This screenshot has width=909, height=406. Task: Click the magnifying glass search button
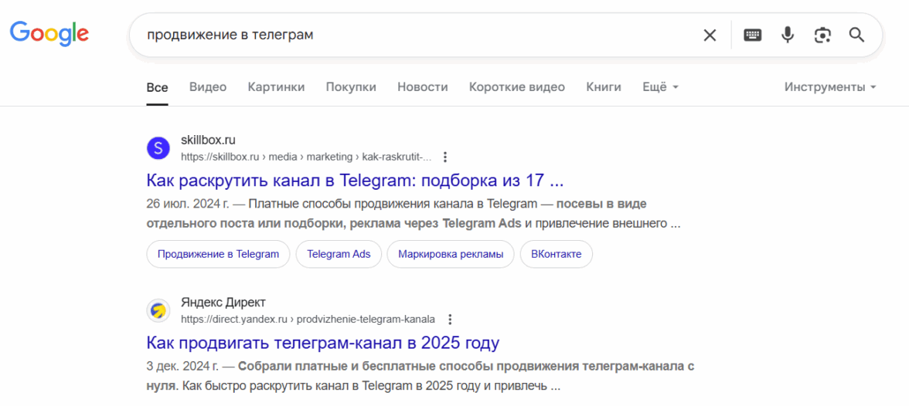click(x=856, y=35)
